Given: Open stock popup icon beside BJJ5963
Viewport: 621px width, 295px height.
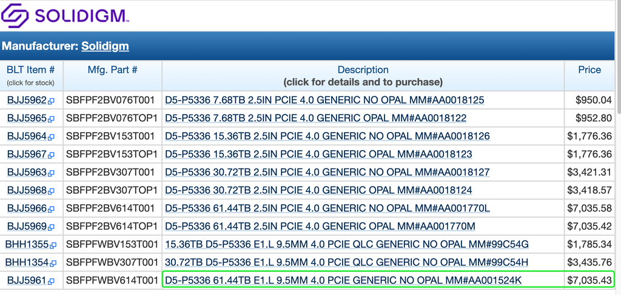Looking at the screenshot, I should (51, 173).
